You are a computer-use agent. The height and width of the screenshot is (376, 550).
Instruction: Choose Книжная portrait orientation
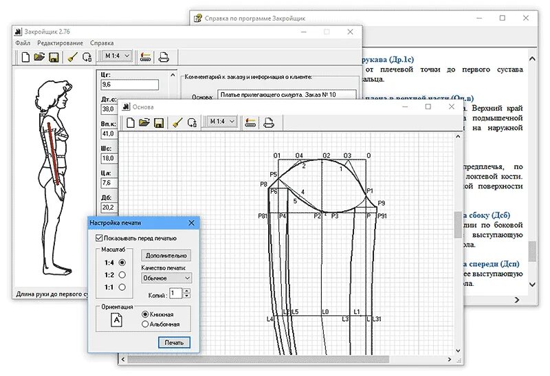[145, 314]
